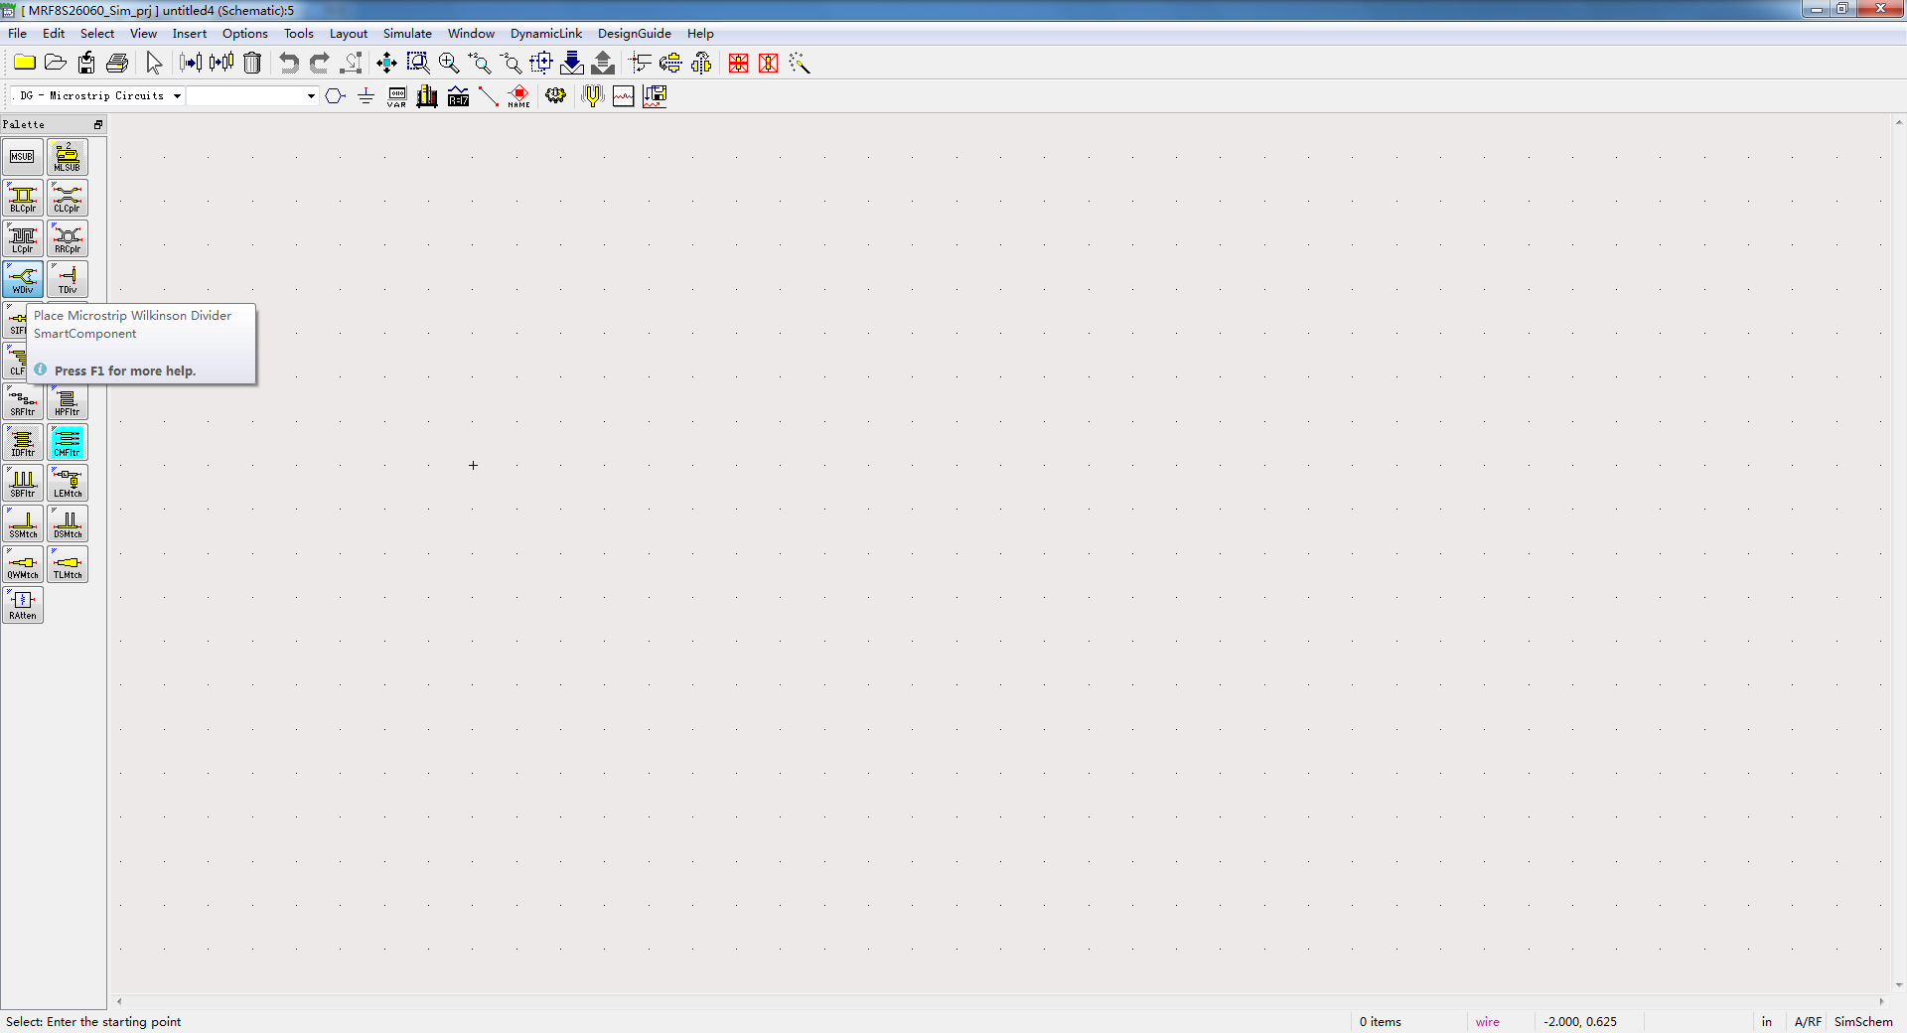The image size is (1907, 1033).
Task: Open the Simulate menu
Action: pyautogui.click(x=407, y=34)
